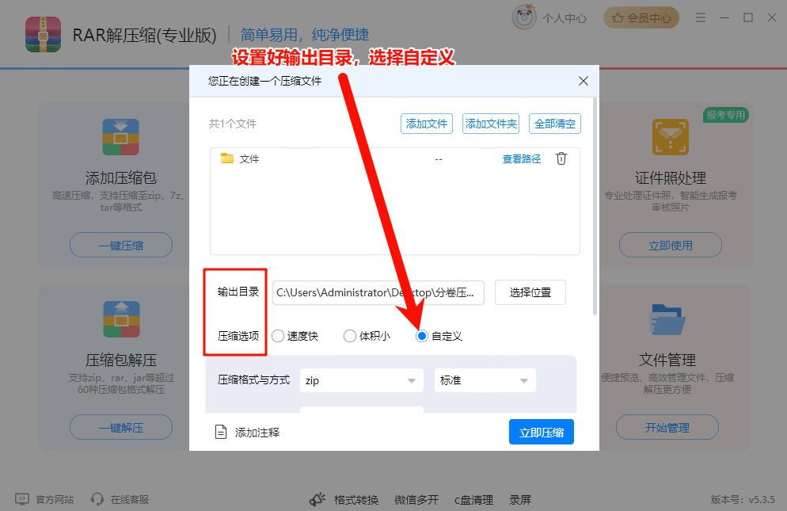Open the hamburger menu at top right
Screen dimensions: 787x511
pyautogui.click(x=701, y=17)
